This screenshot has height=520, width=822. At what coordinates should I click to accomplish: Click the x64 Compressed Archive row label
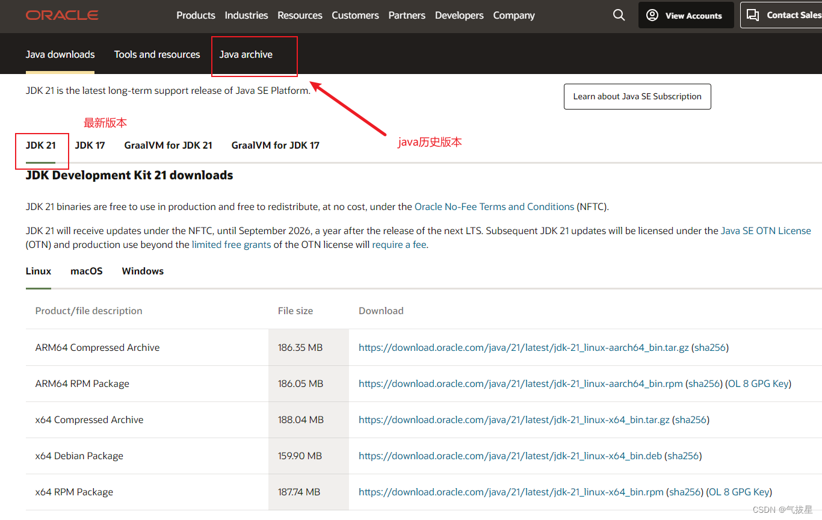(x=90, y=419)
